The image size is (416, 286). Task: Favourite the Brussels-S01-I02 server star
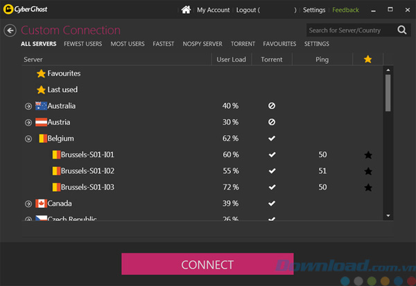368,171
